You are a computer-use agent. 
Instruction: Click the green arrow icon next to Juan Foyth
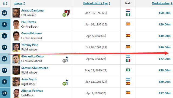point(64,84)
